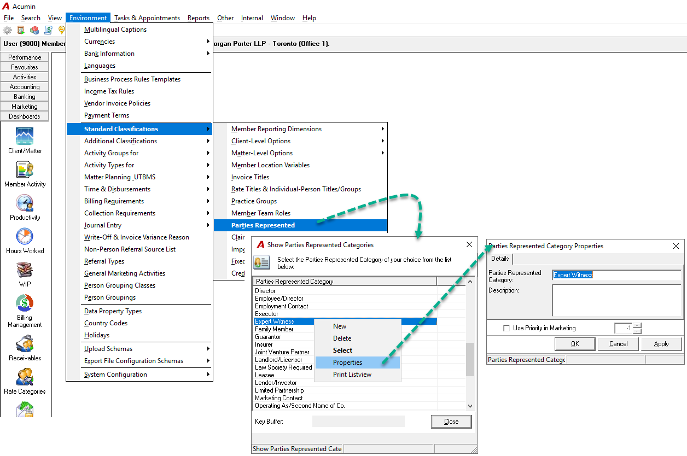Click the gear settings toolbar icon
The width and height of the screenshot is (687, 456).
click(7, 30)
